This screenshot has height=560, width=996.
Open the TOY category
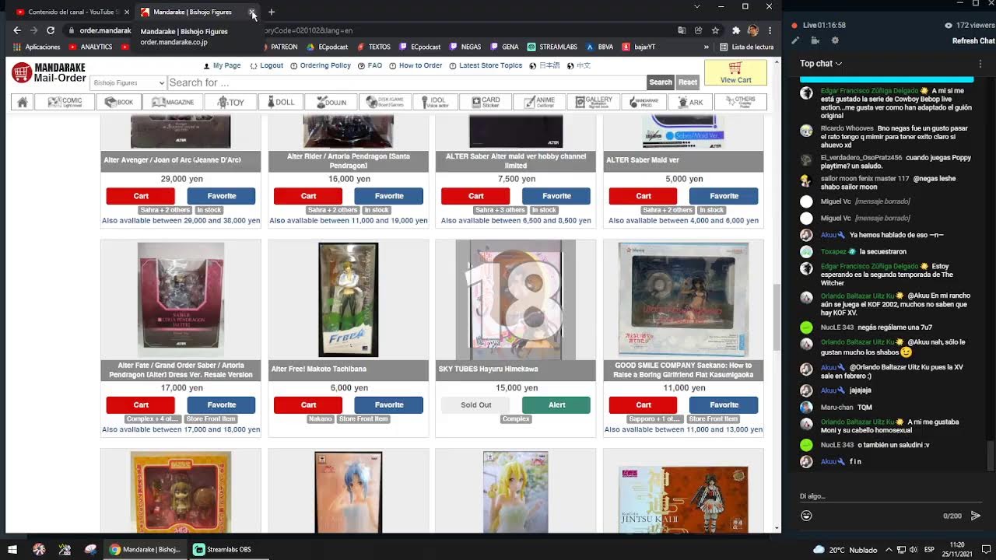point(230,102)
